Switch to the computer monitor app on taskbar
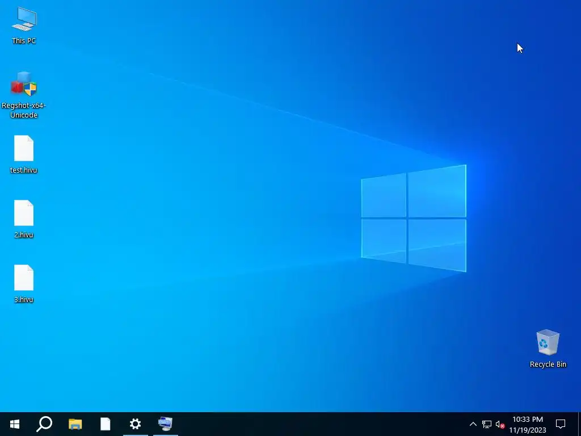Image resolution: width=581 pixels, height=436 pixels. 165,424
